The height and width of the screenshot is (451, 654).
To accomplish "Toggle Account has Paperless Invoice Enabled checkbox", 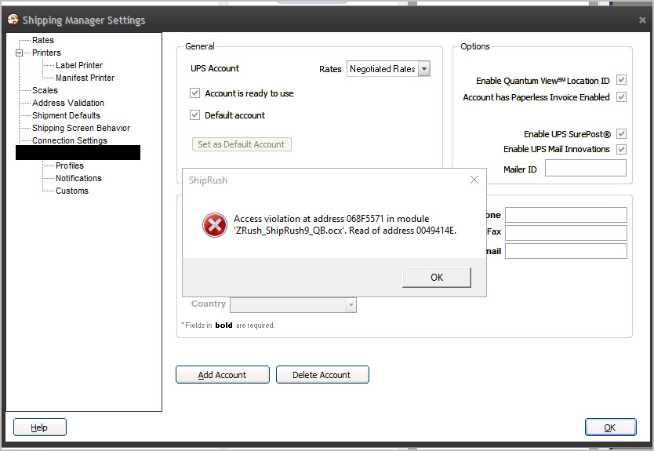I will coord(622,97).
